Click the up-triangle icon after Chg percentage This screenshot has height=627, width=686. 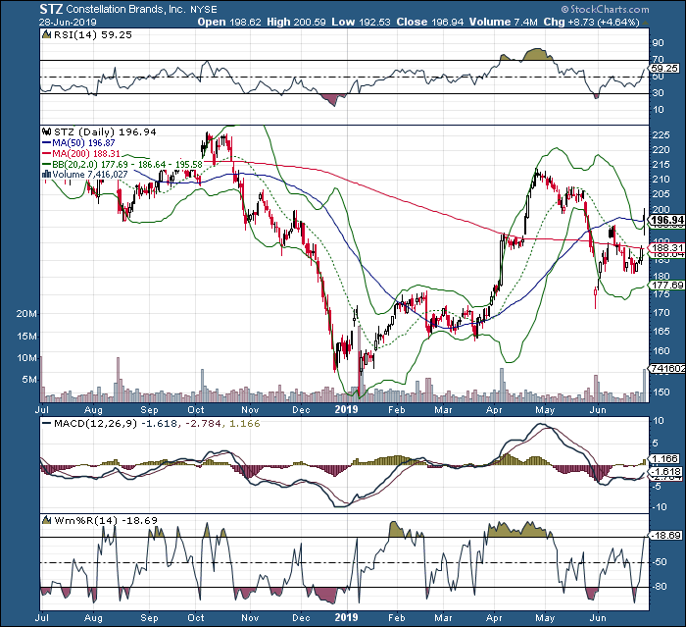click(x=645, y=23)
